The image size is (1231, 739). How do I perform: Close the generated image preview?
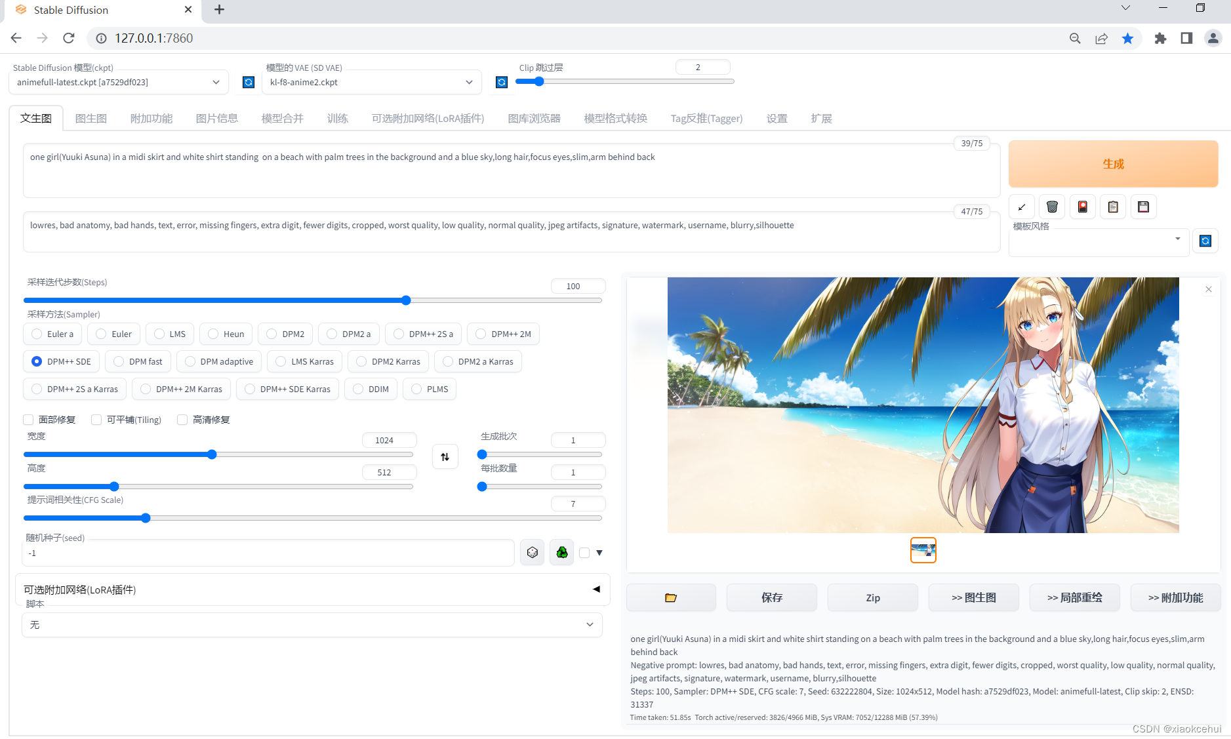(1209, 289)
